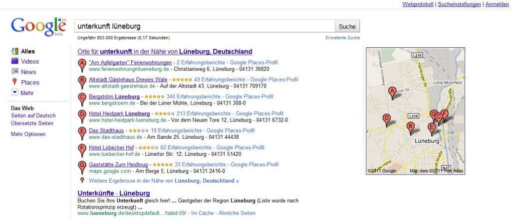Click small pin beside Weitere Ergebnisse
This screenshot has width=511, height=219.
(82, 180)
